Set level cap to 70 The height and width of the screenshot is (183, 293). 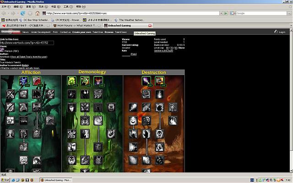[x=172, y=48]
